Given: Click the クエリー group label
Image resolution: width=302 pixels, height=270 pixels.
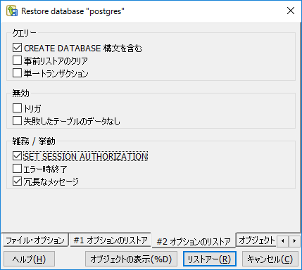Looking at the screenshot, I should [24, 33].
